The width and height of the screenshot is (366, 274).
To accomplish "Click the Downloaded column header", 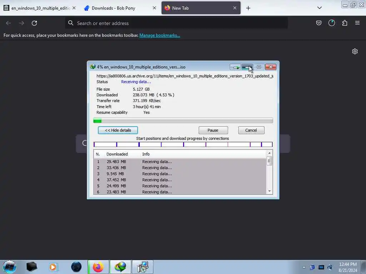I will [x=117, y=154].
